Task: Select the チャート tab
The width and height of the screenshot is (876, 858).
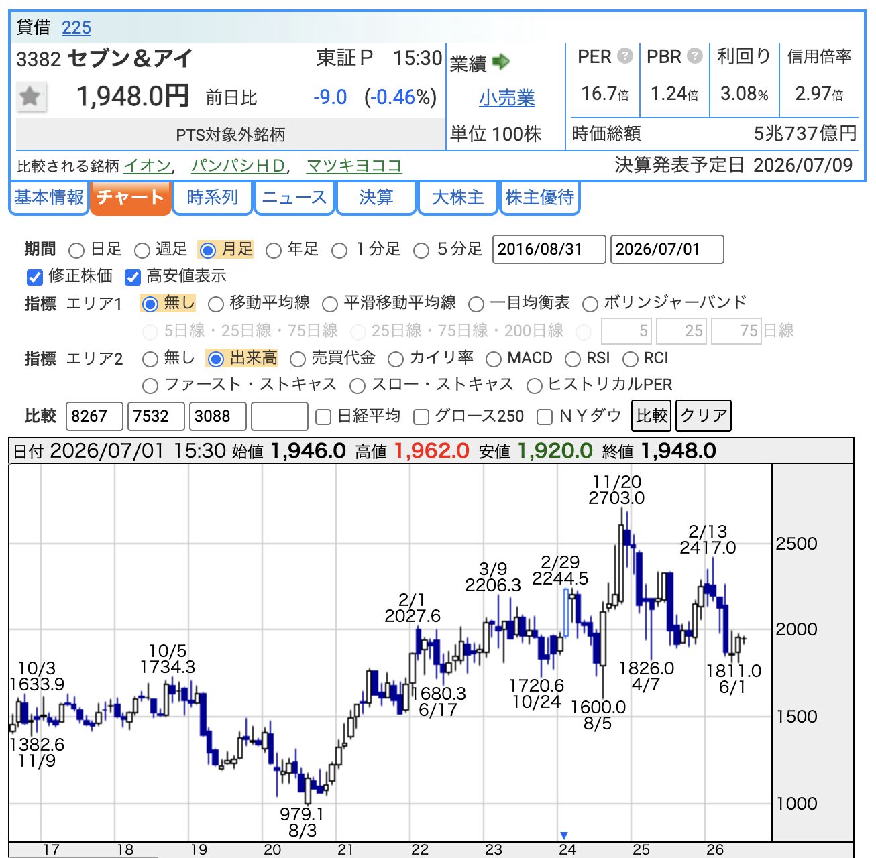Action: click(x=131, y=198)
